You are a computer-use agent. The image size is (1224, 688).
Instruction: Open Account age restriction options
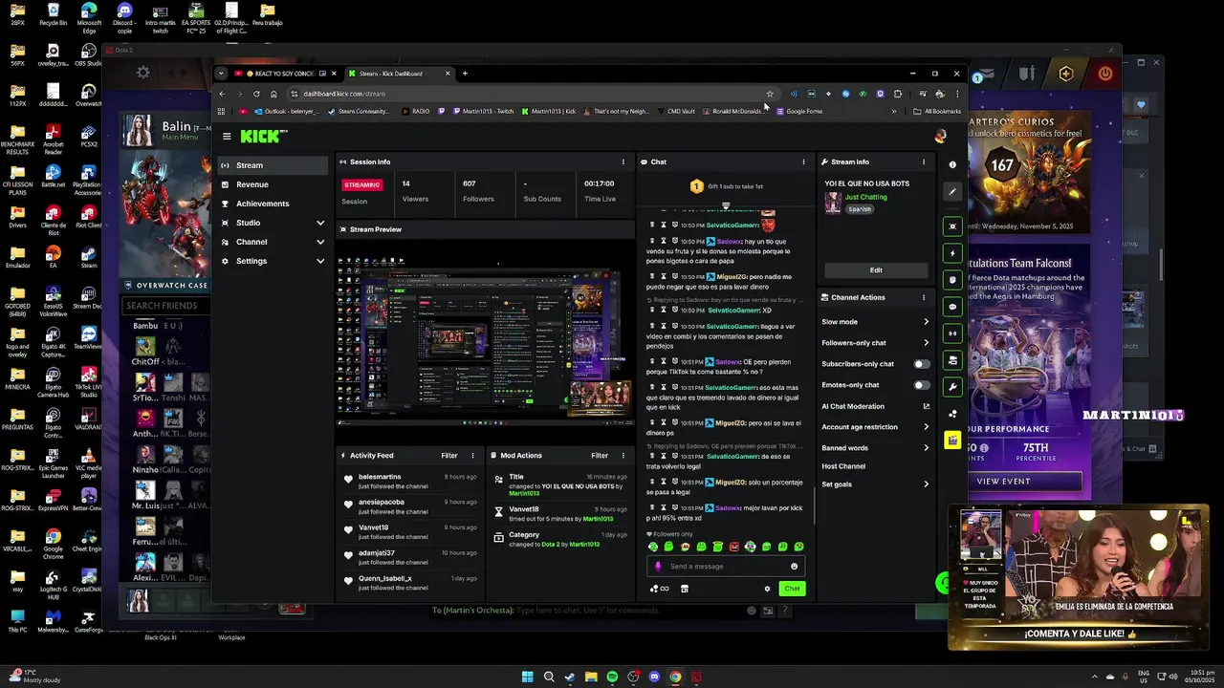pyautogui.click(x=875, y=427)
